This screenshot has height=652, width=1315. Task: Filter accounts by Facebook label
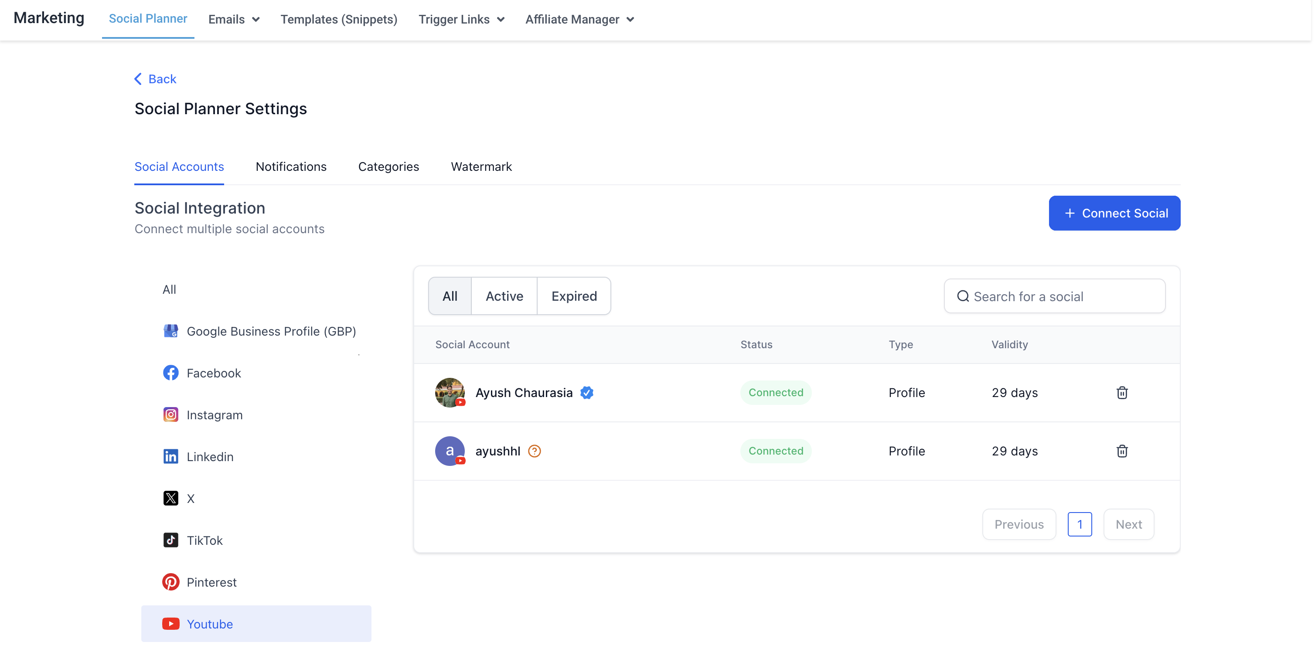(x=213, y=373)
